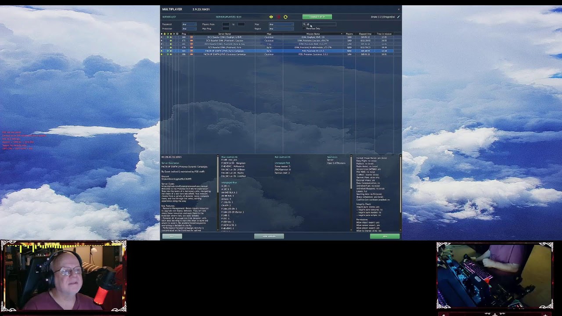Click the Spain flag on DCS Español Dogfight & BVR row

(x=191, y=37)
